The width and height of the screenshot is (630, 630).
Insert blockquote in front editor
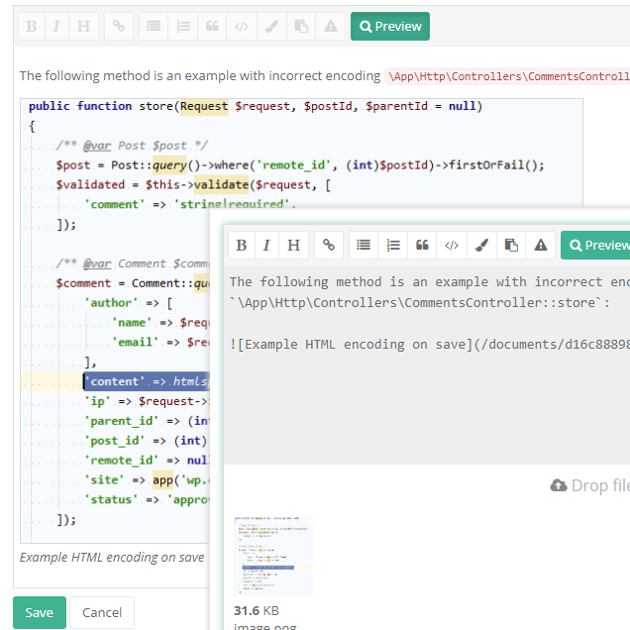(422, 245)
